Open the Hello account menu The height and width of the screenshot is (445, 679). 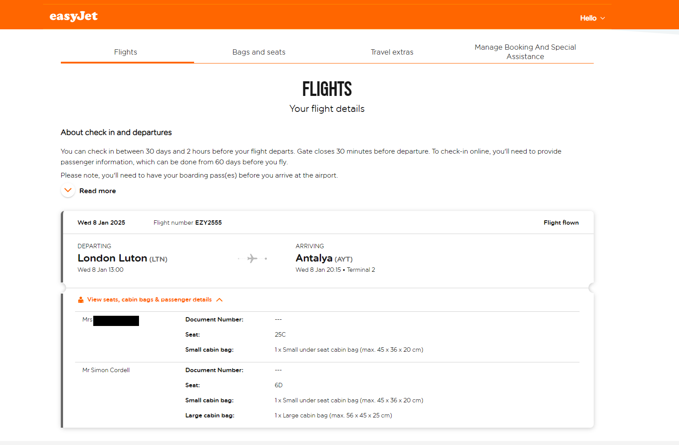point(588,18)
